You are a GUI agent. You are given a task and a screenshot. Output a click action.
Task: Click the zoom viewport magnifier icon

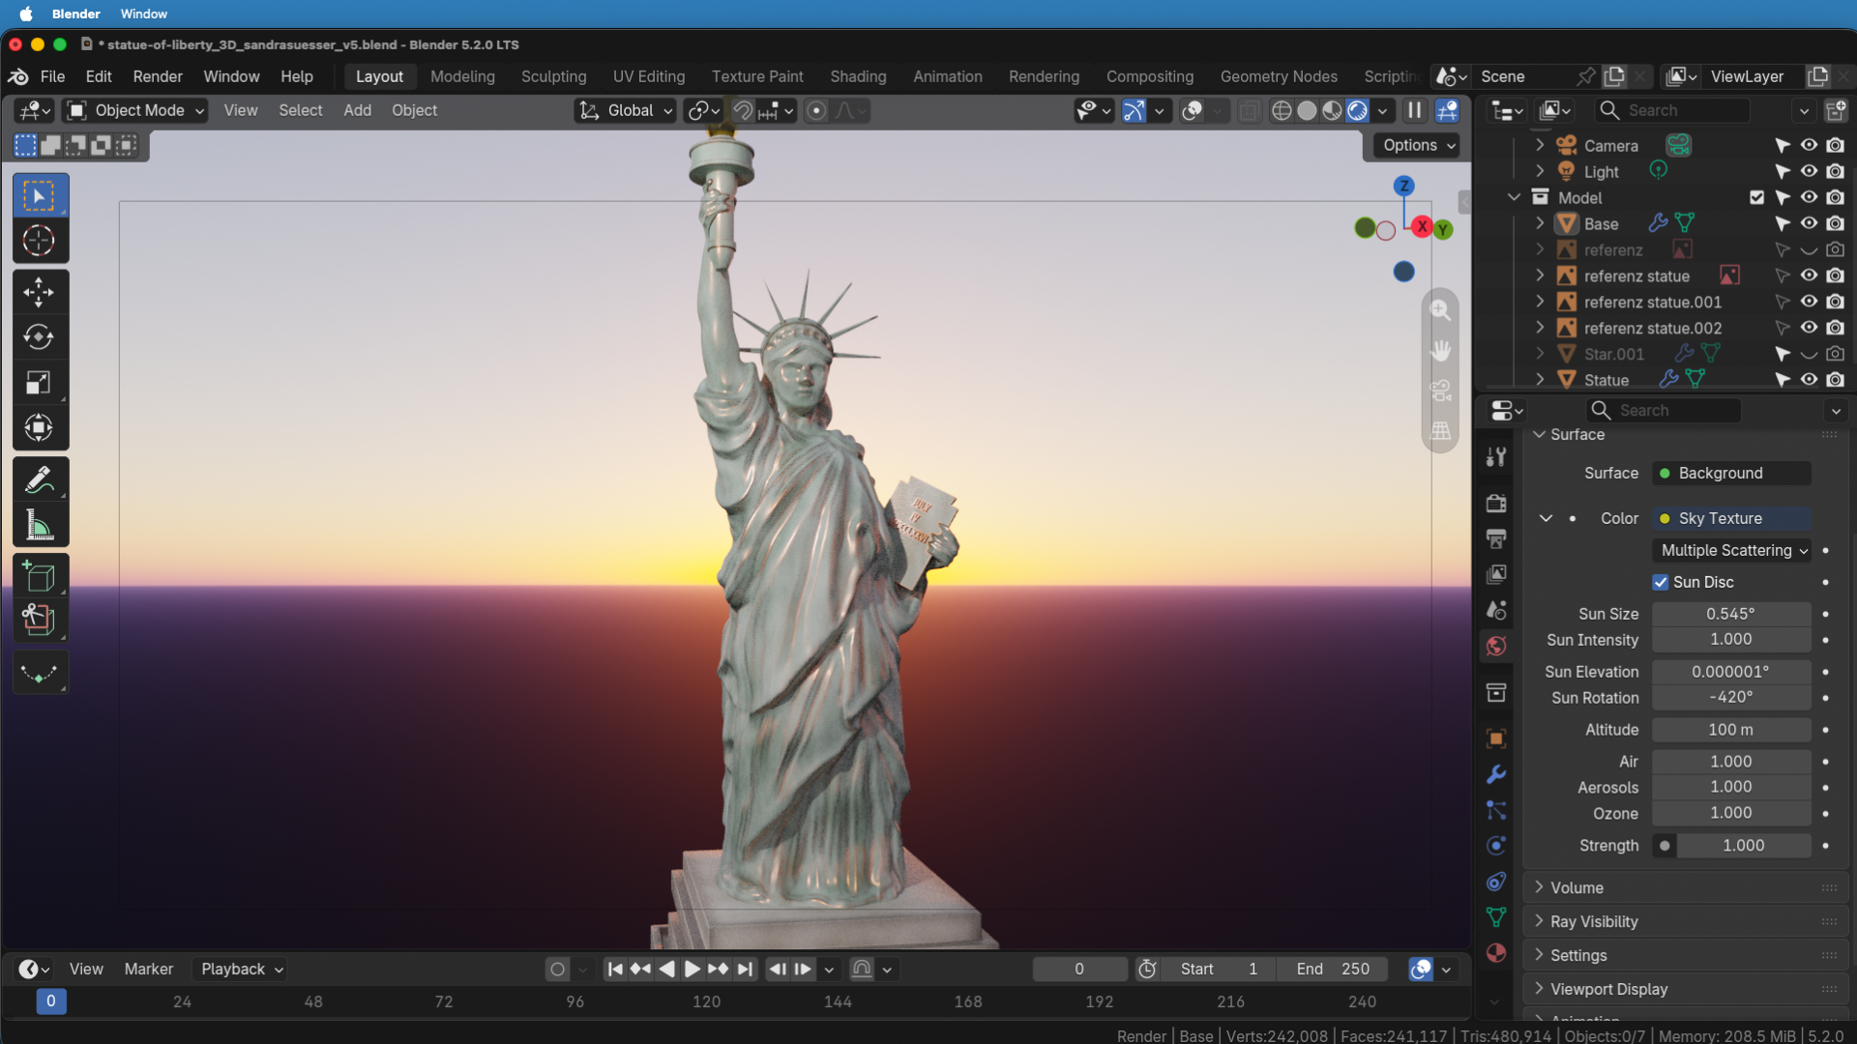pos(1440,310)
